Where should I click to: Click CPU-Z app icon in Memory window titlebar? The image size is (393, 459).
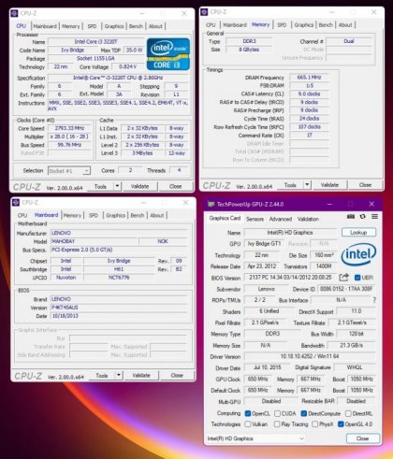point(204,12)
